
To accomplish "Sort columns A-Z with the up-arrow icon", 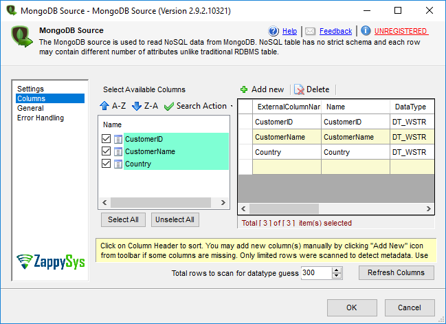I will [104, 106].
